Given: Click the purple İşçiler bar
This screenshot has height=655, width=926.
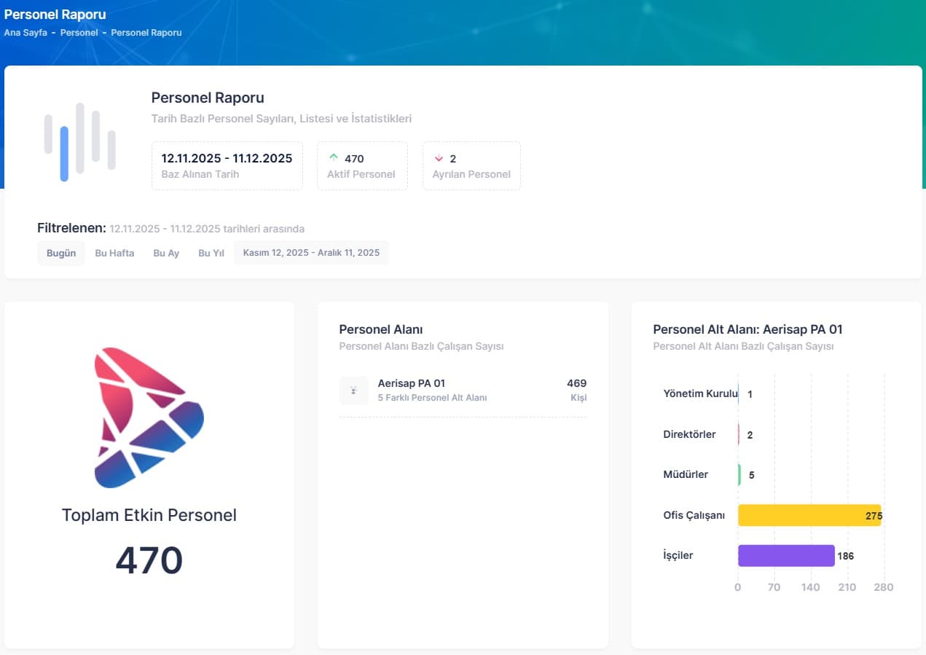Looking at the screenshot, I should tap(785, 555).
